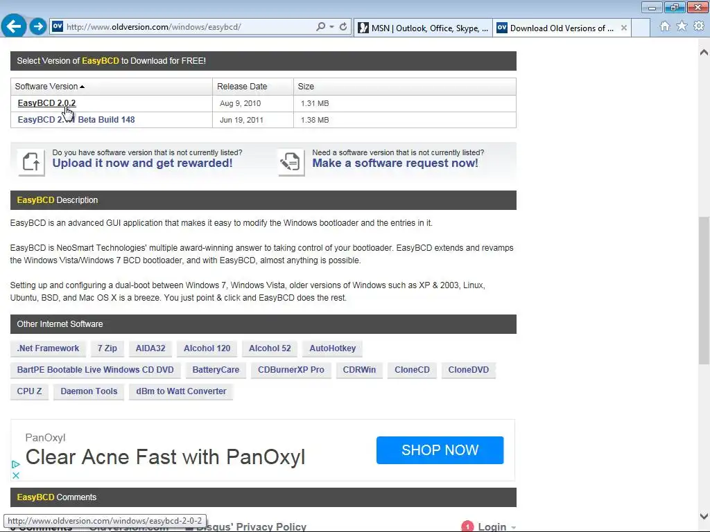Image resolution: width=710 pixels, height=532 pixels.
Task: Open the CPU Z software tag
Action: point(29,391)
